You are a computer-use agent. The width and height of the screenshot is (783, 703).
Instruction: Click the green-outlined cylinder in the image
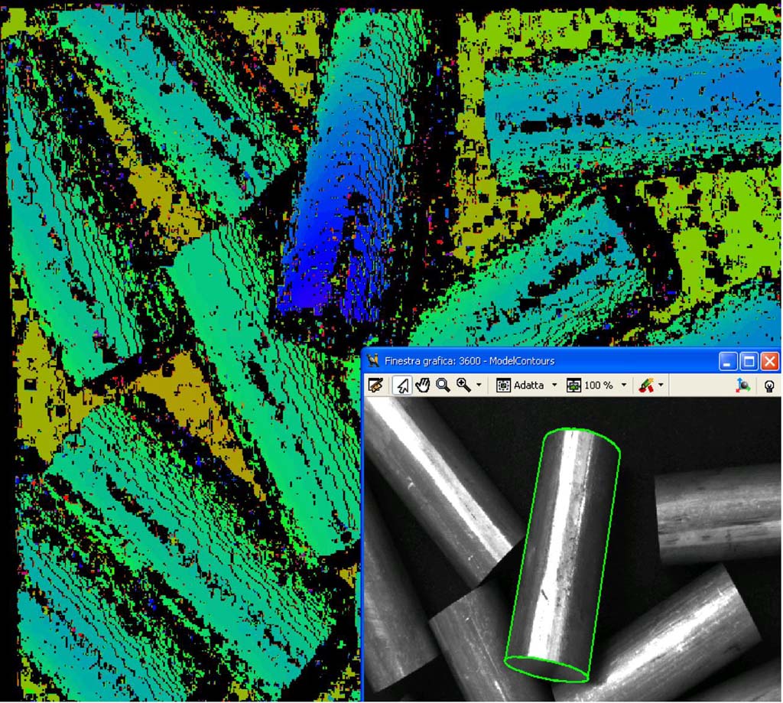click(563, 555)
